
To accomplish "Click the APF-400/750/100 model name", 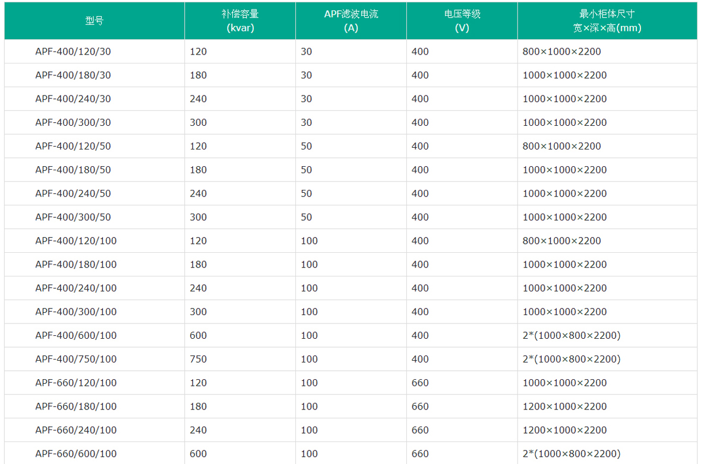I will (x=76, y=360).
